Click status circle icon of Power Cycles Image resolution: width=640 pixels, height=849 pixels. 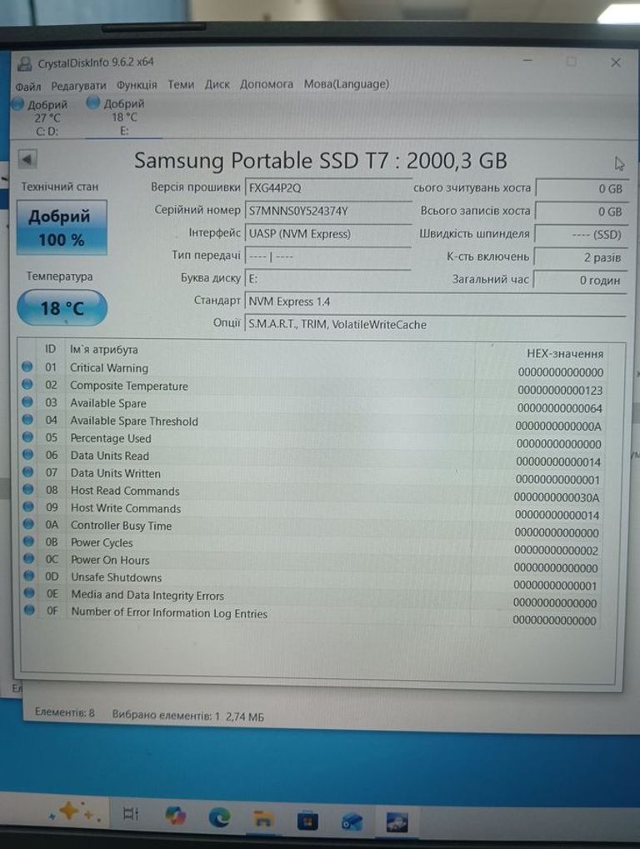[28, 541]
